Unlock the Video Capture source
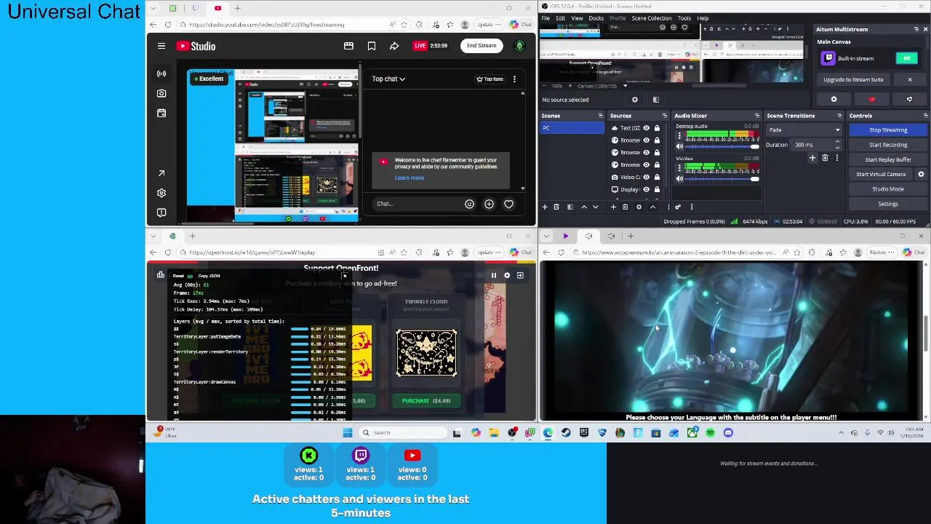This screenshot has height=524, width=931. click(657, 177)
